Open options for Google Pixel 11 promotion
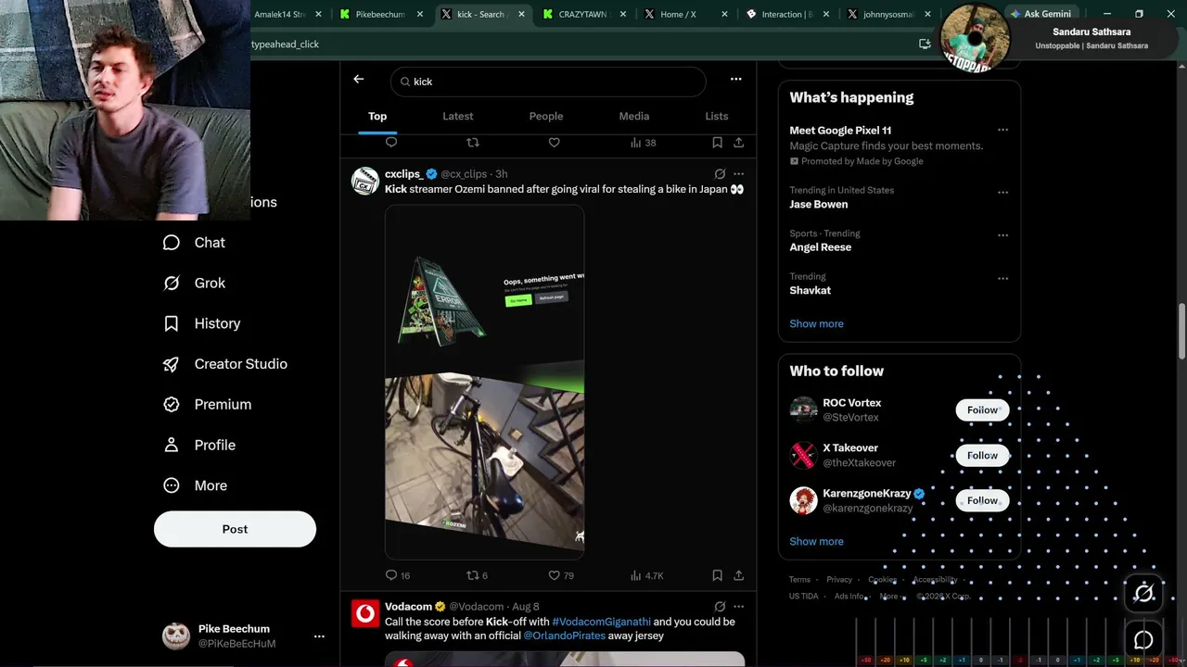This screenshot has width=1187, height=667. point(1002,131)
